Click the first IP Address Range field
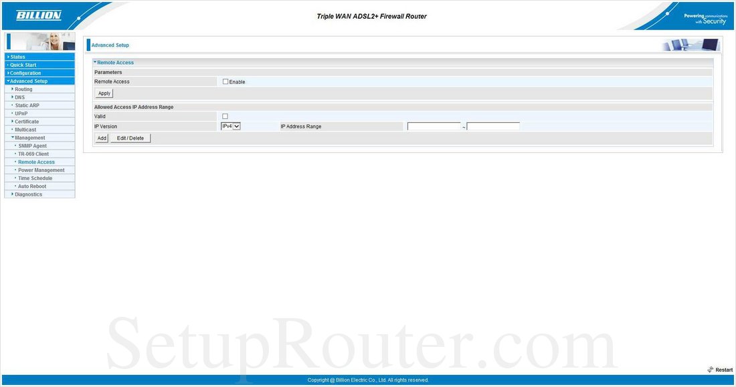Viewport: 736px width, 387px height. (x=434, y=126)
